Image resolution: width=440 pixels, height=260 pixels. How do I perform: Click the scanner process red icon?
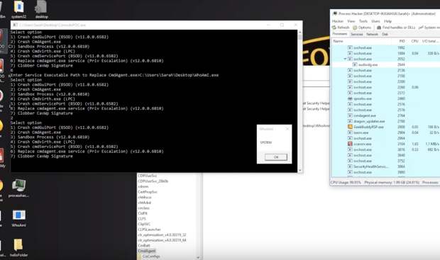(x=350, y=144)
